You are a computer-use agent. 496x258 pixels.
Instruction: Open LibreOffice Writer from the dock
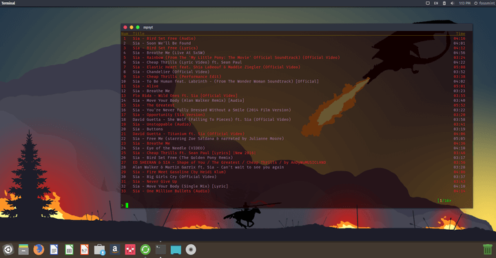(54, 250)
